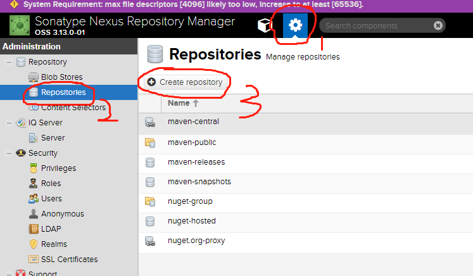Click the Repository folder icon in tree
The image size is (473, 276).
(x=21, y=62)
